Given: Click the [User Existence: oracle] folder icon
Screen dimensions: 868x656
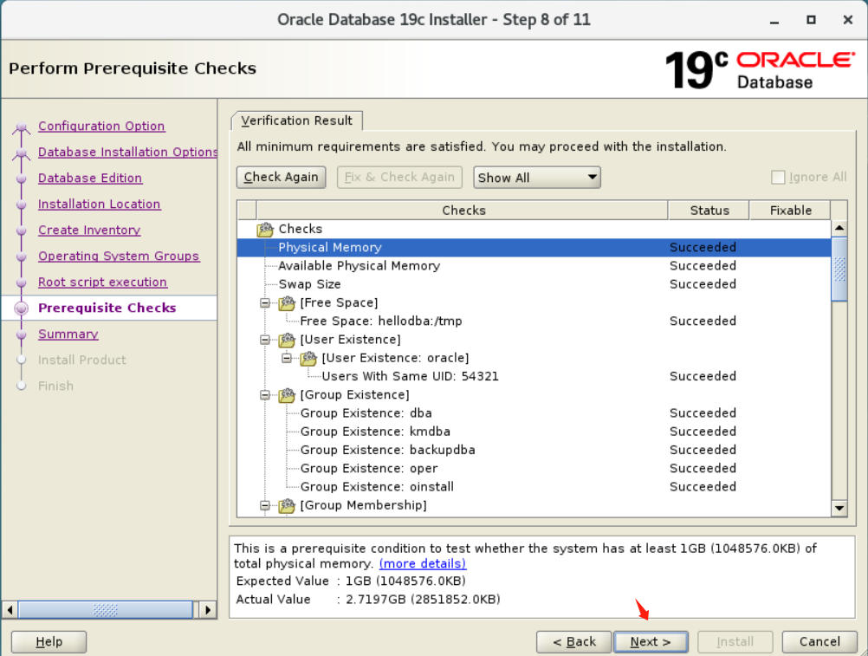Looking at the screenshot, I should (x=308, y=358).
